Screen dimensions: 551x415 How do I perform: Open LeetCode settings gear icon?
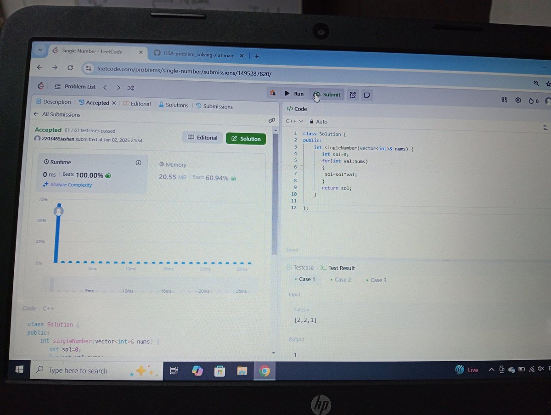coord(518,100)
